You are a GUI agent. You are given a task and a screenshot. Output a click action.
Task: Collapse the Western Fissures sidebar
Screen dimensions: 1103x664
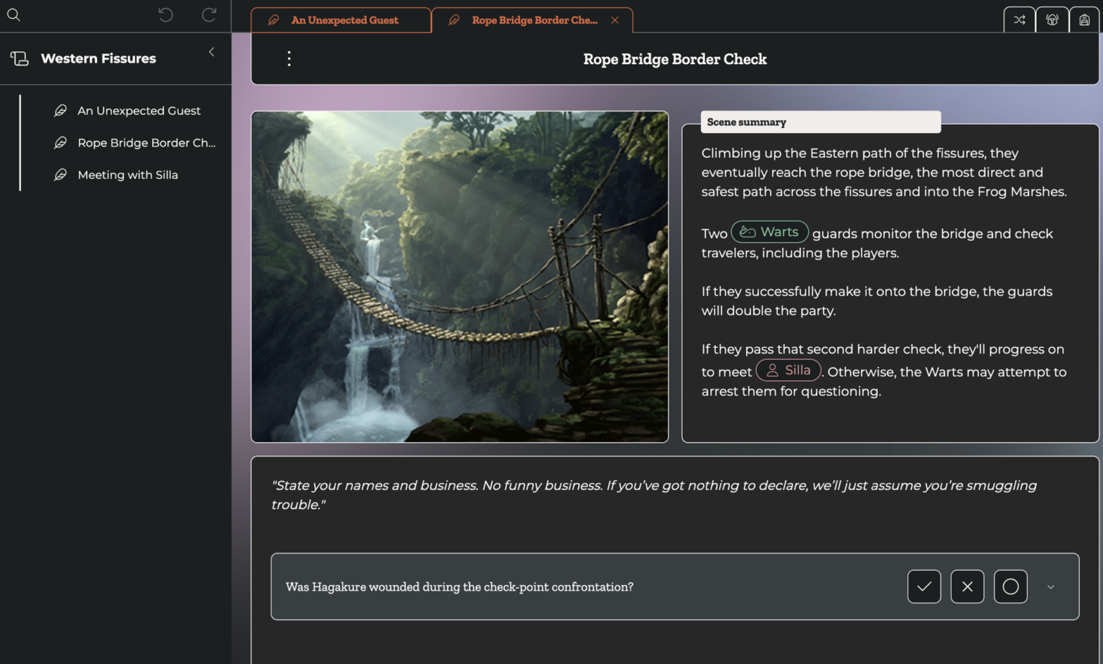[212, 52]
